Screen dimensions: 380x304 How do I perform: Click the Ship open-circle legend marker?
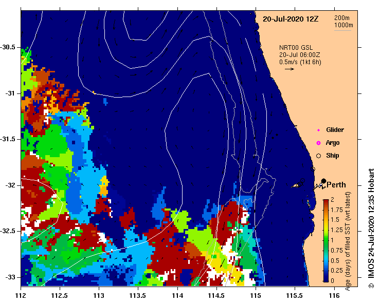(318, 156)
